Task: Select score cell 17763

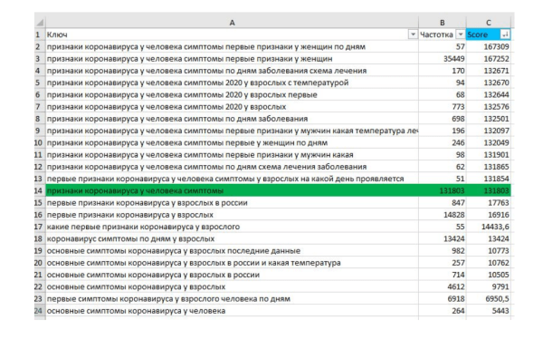Action: point(489,203)
